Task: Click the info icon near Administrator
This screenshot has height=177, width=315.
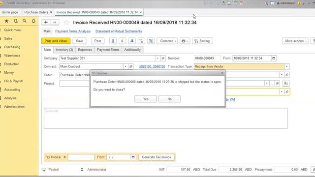Action: 299,3
